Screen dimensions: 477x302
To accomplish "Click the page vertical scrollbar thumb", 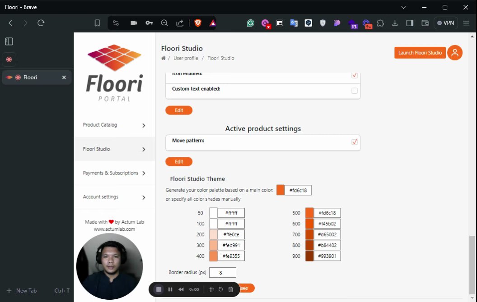I will point(472,265).
